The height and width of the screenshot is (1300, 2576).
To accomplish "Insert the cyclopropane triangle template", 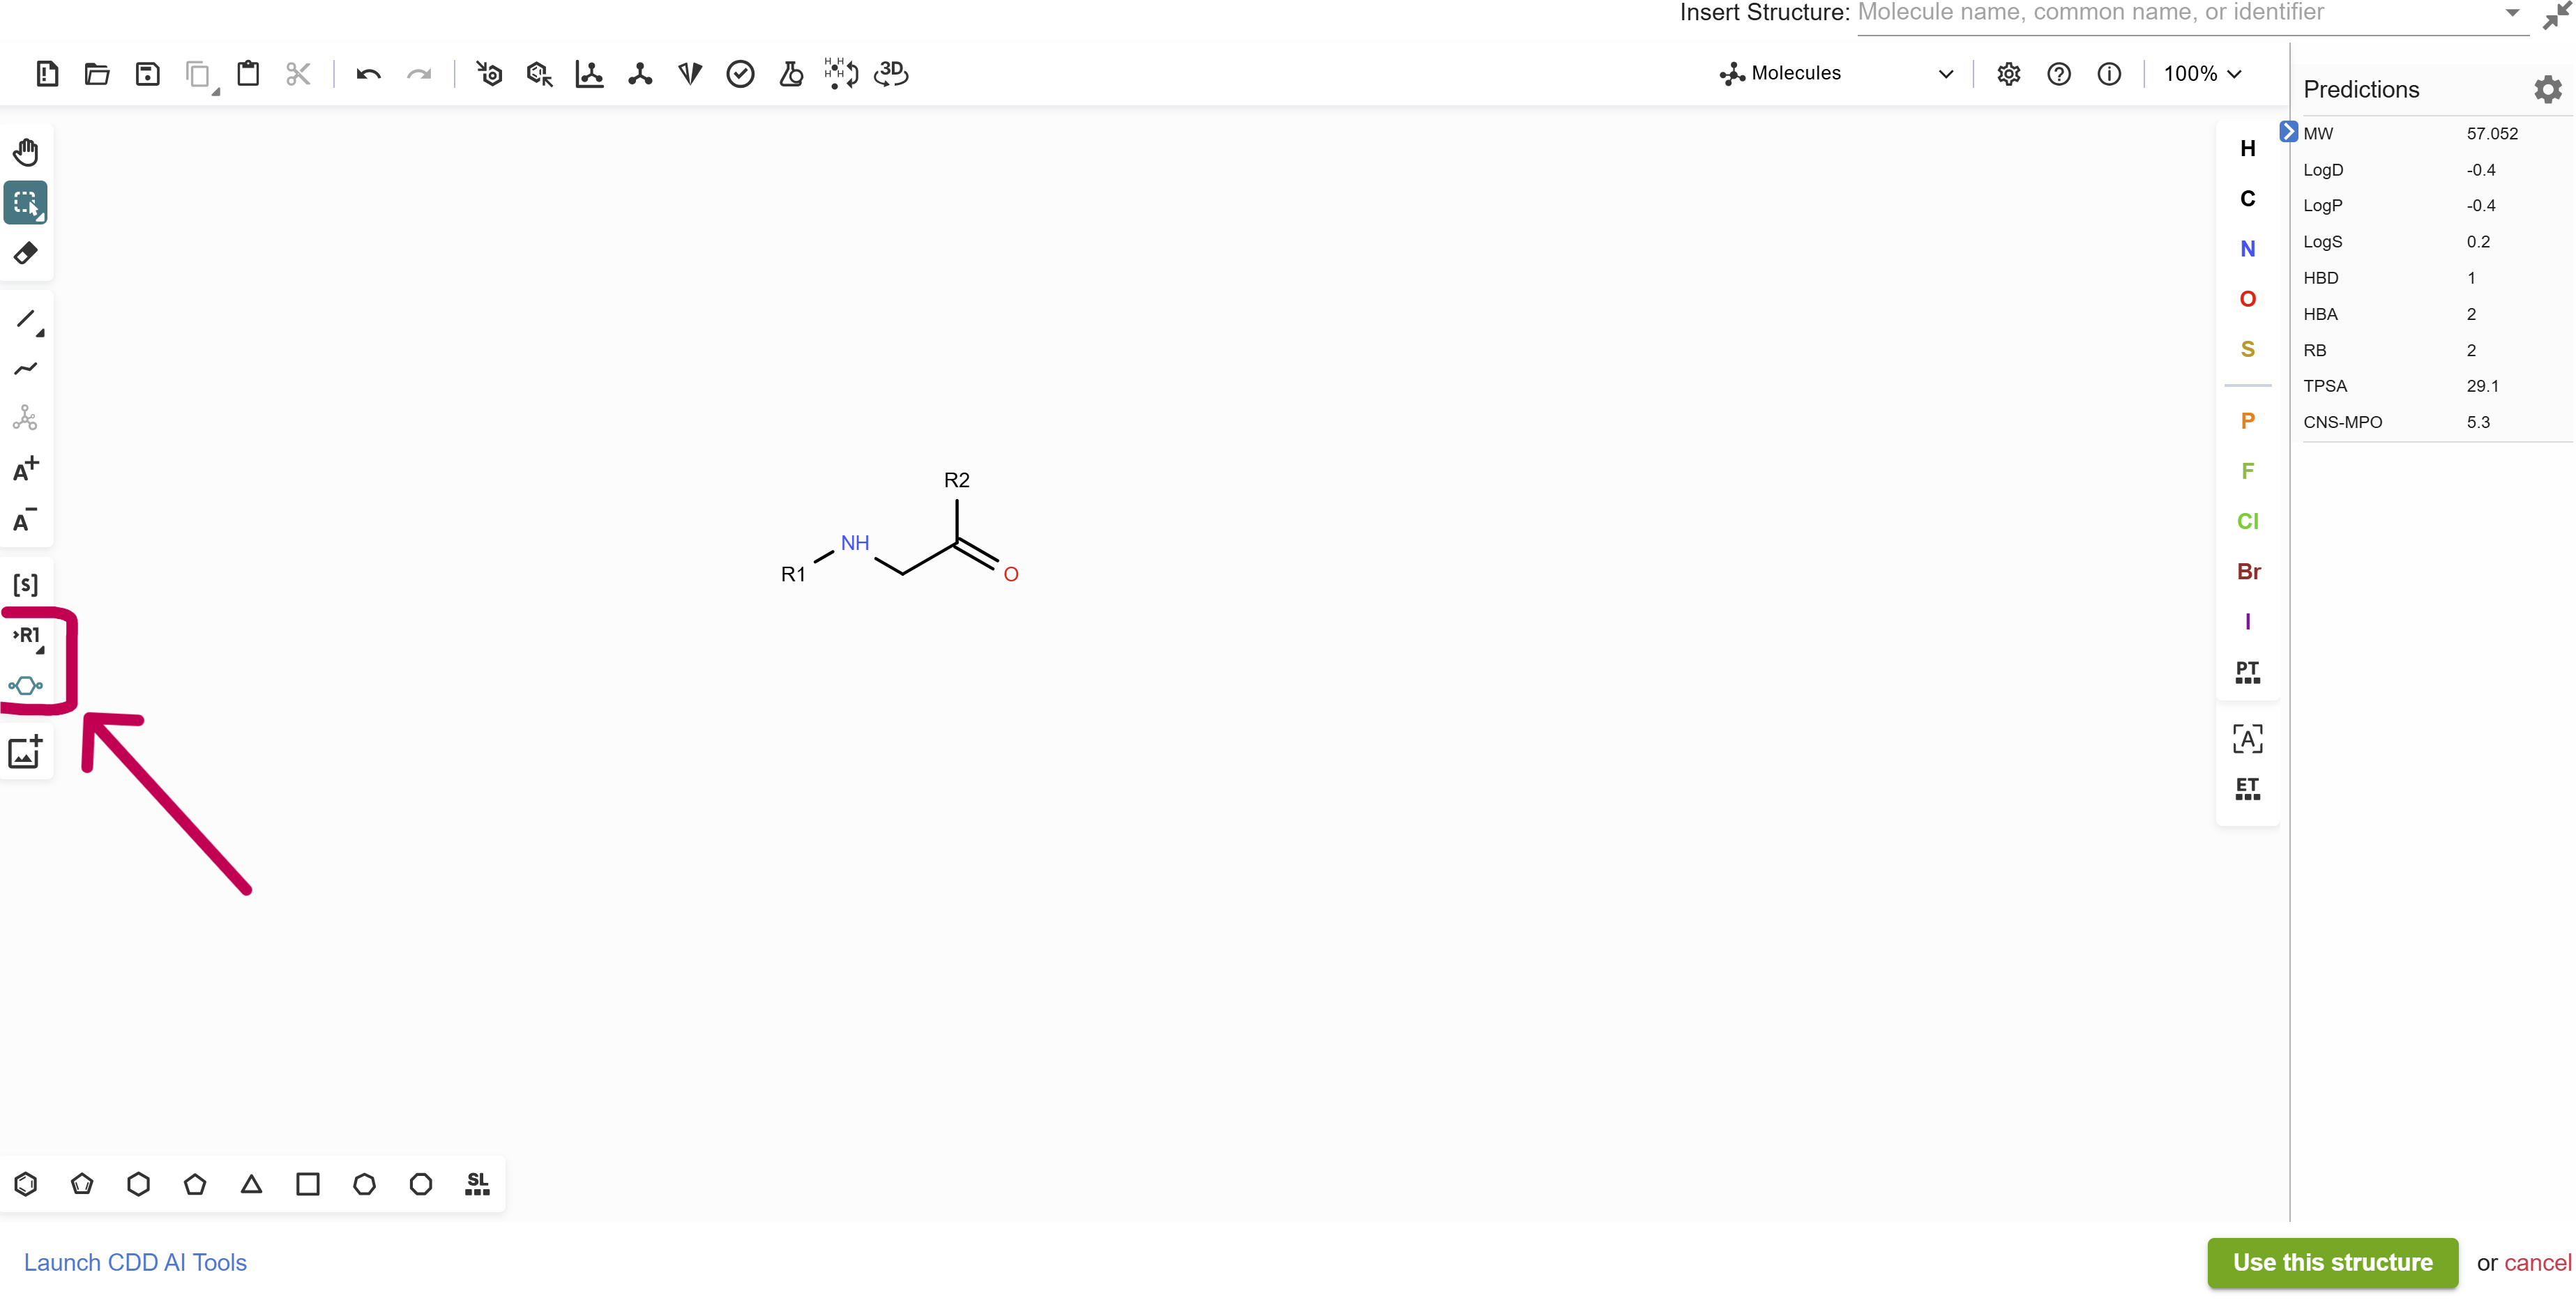I will [x=252, y=1184].
